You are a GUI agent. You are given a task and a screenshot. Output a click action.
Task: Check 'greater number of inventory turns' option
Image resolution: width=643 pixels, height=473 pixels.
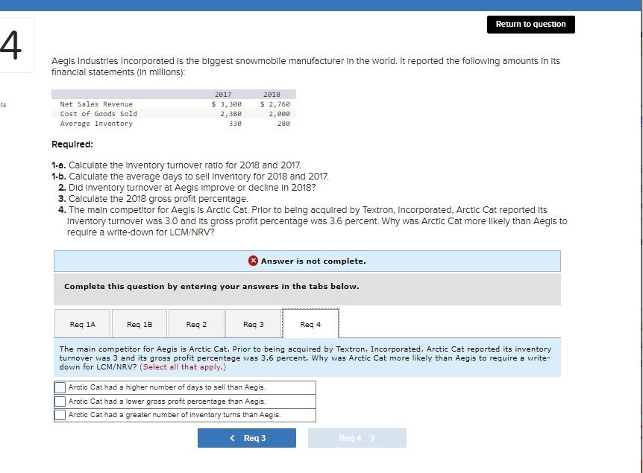click(x=60, y=414)
